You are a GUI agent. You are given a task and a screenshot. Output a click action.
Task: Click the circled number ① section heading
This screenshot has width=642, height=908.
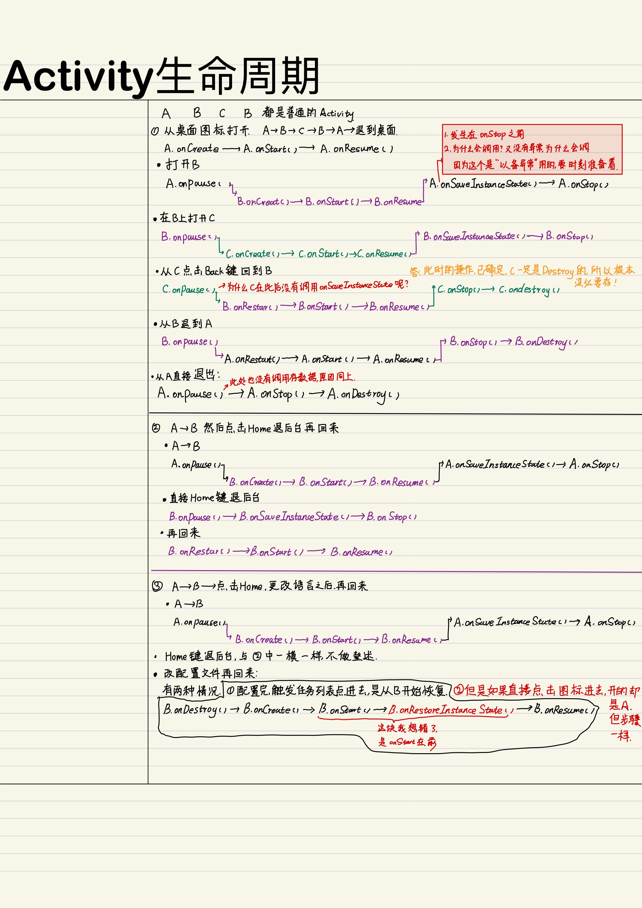point(155,131)
